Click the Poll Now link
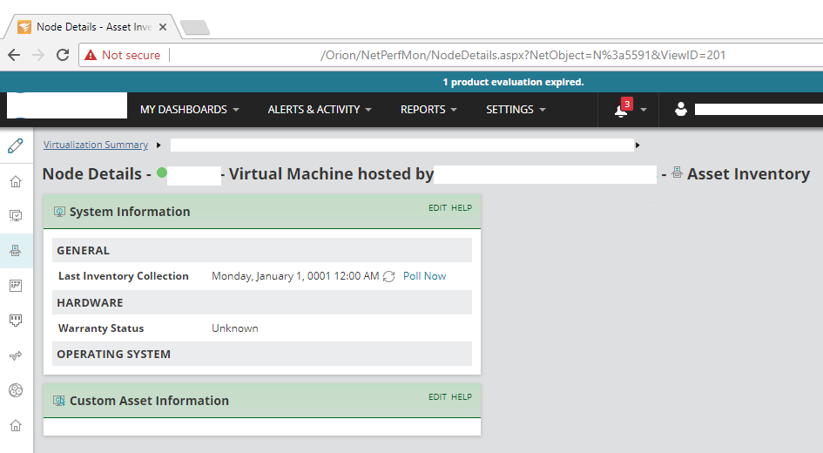This screenshot has height=453, width=823. coord(424,276)
